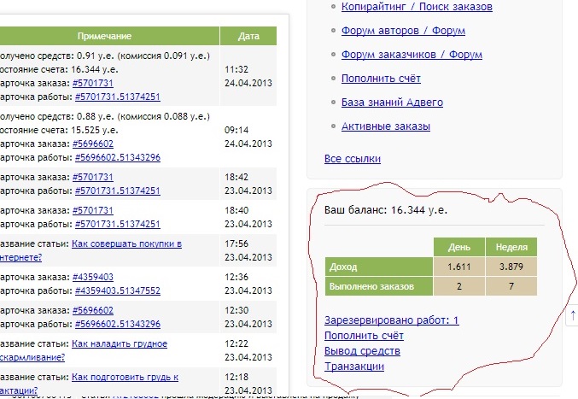Open work card #4359403.51347552
The height and width of the screenshot is (399, 578).
(x=117, y=290)
